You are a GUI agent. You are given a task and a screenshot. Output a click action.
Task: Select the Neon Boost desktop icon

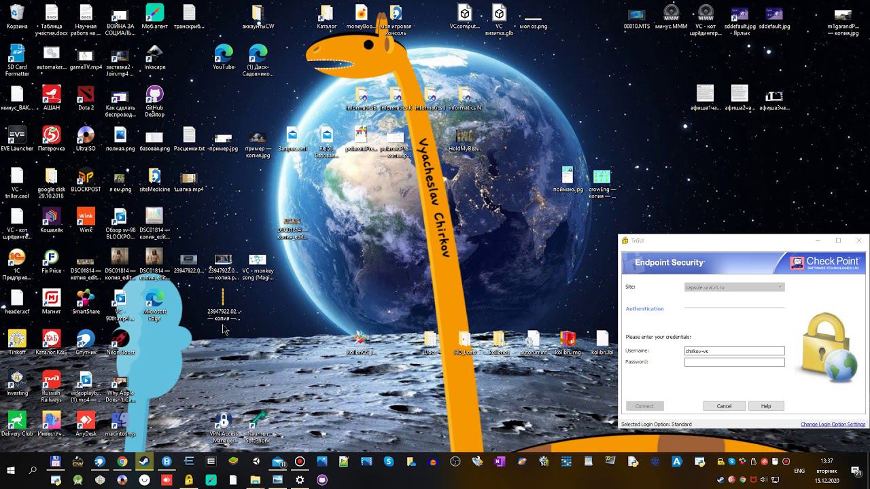[x=120, y=343]
